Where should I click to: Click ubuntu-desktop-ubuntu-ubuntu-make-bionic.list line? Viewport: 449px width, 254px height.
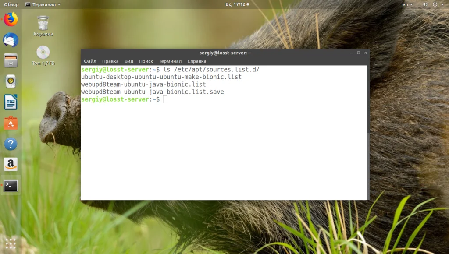(161, 77)
